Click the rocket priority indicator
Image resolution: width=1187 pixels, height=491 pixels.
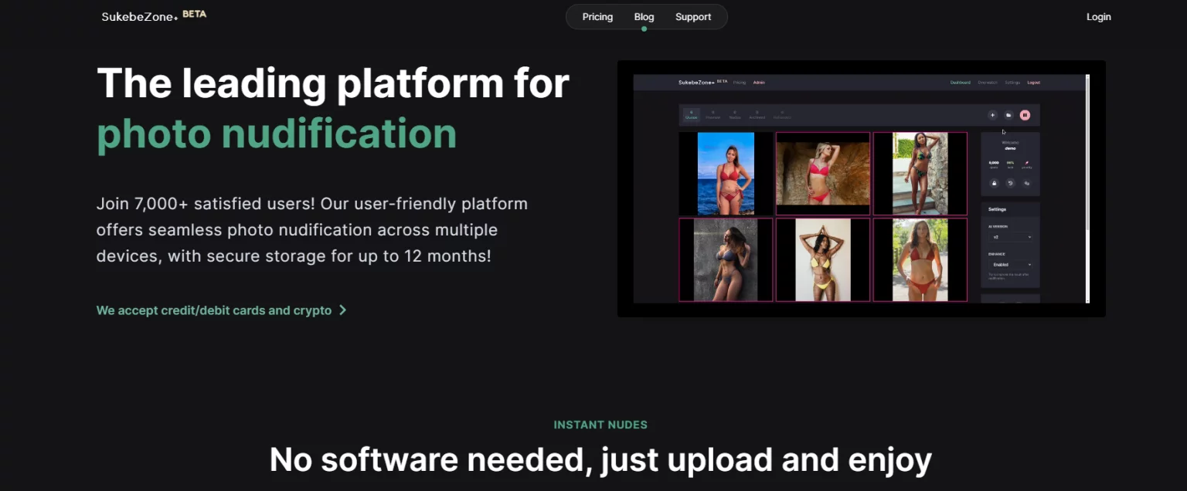(x=1027, y=163)
